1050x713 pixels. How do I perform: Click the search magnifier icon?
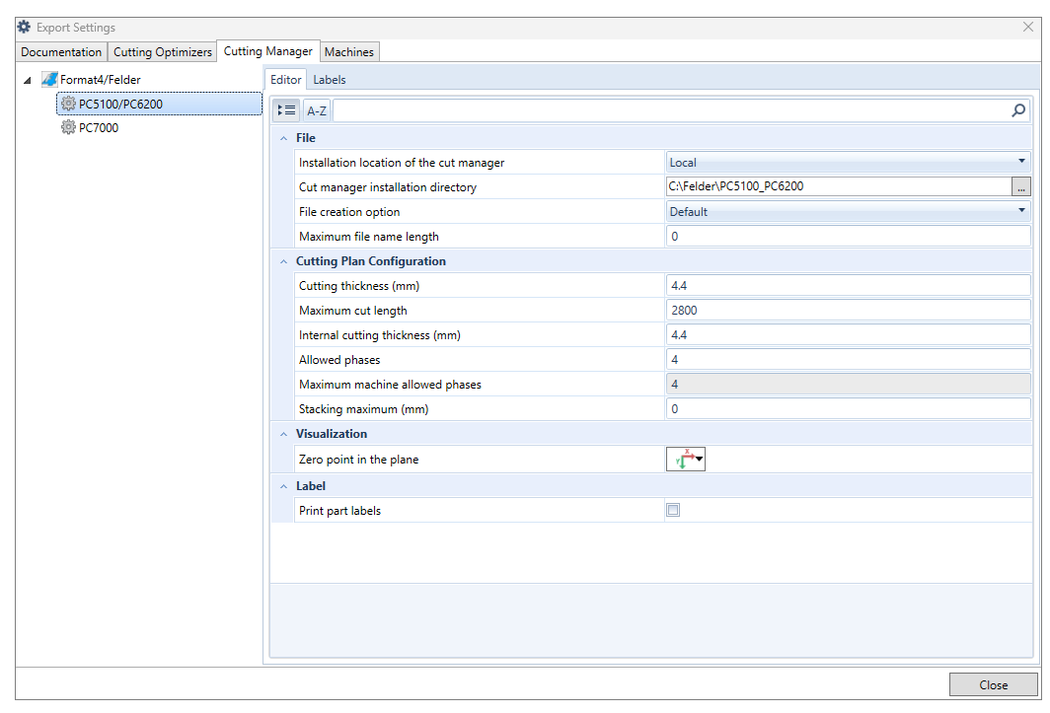pos(1018,110)
